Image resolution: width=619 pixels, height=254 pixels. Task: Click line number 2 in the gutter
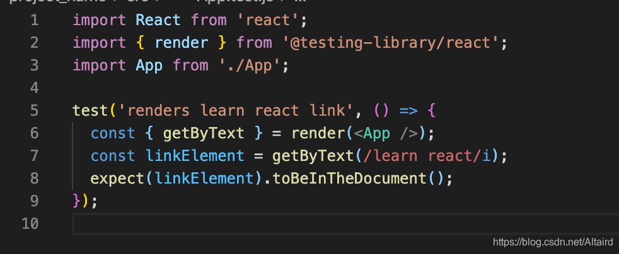point(34,43)
